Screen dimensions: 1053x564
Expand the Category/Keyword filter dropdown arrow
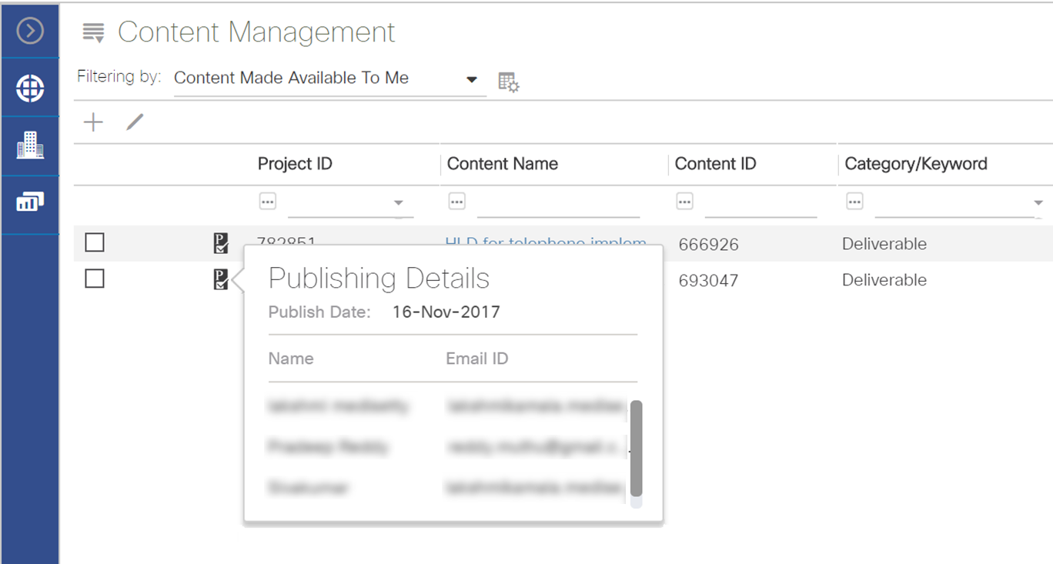click(1039, 203)
